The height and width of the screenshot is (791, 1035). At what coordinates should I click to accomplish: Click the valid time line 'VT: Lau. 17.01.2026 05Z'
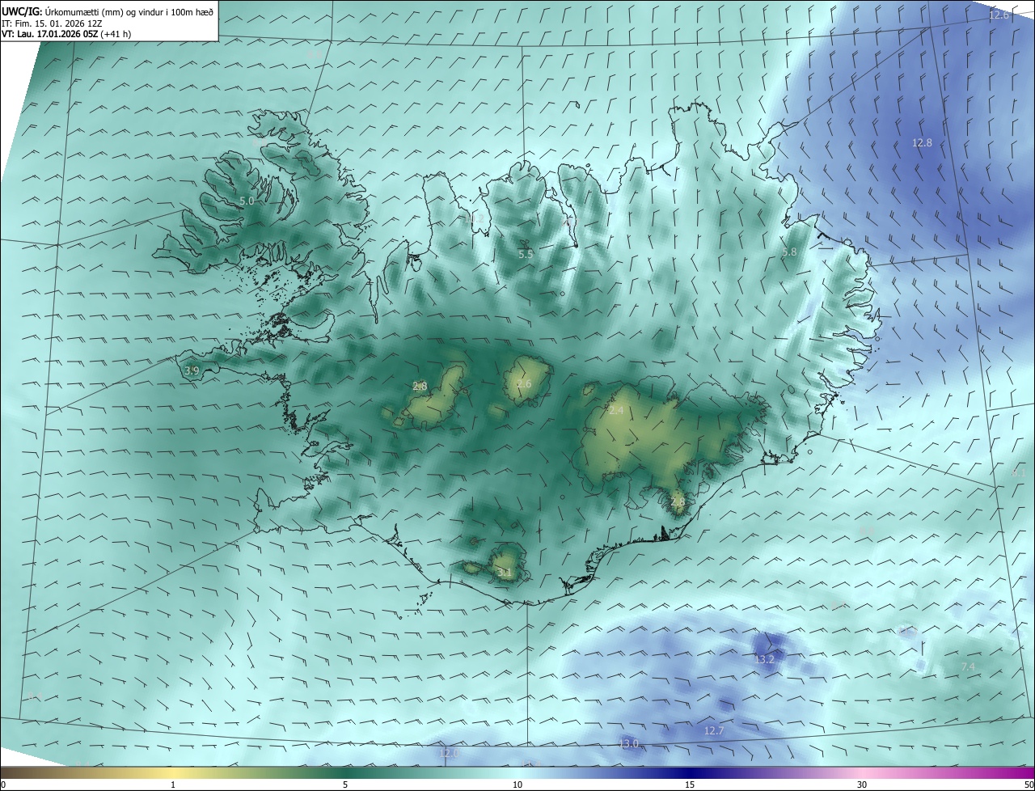tap(50, 34)
